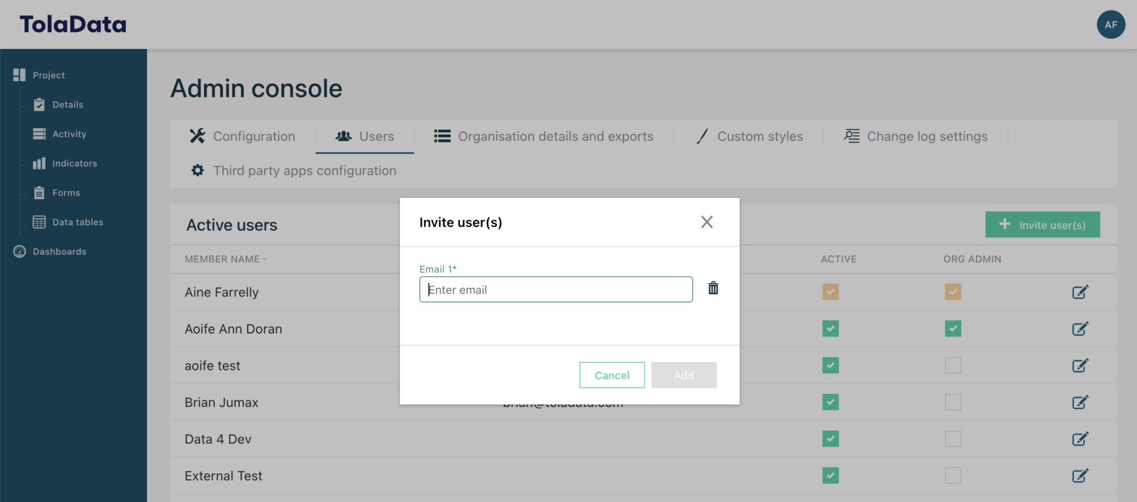
Task: Enable Org Admin for Brian Jumax
Action: 953,402
